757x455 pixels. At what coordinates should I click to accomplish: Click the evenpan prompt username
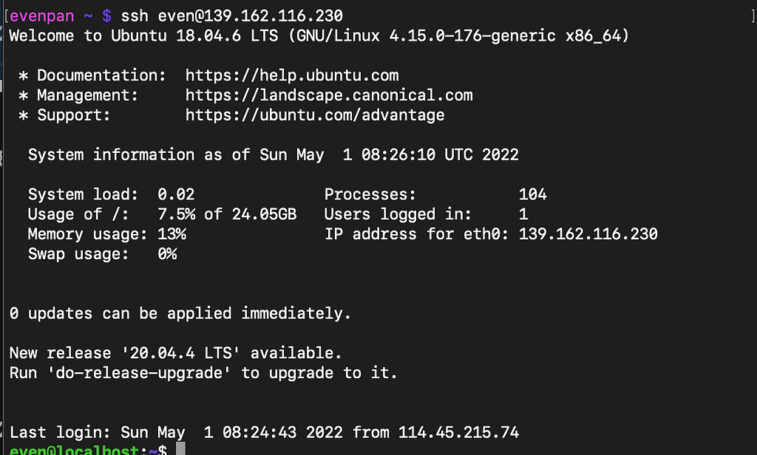[42, 16]
